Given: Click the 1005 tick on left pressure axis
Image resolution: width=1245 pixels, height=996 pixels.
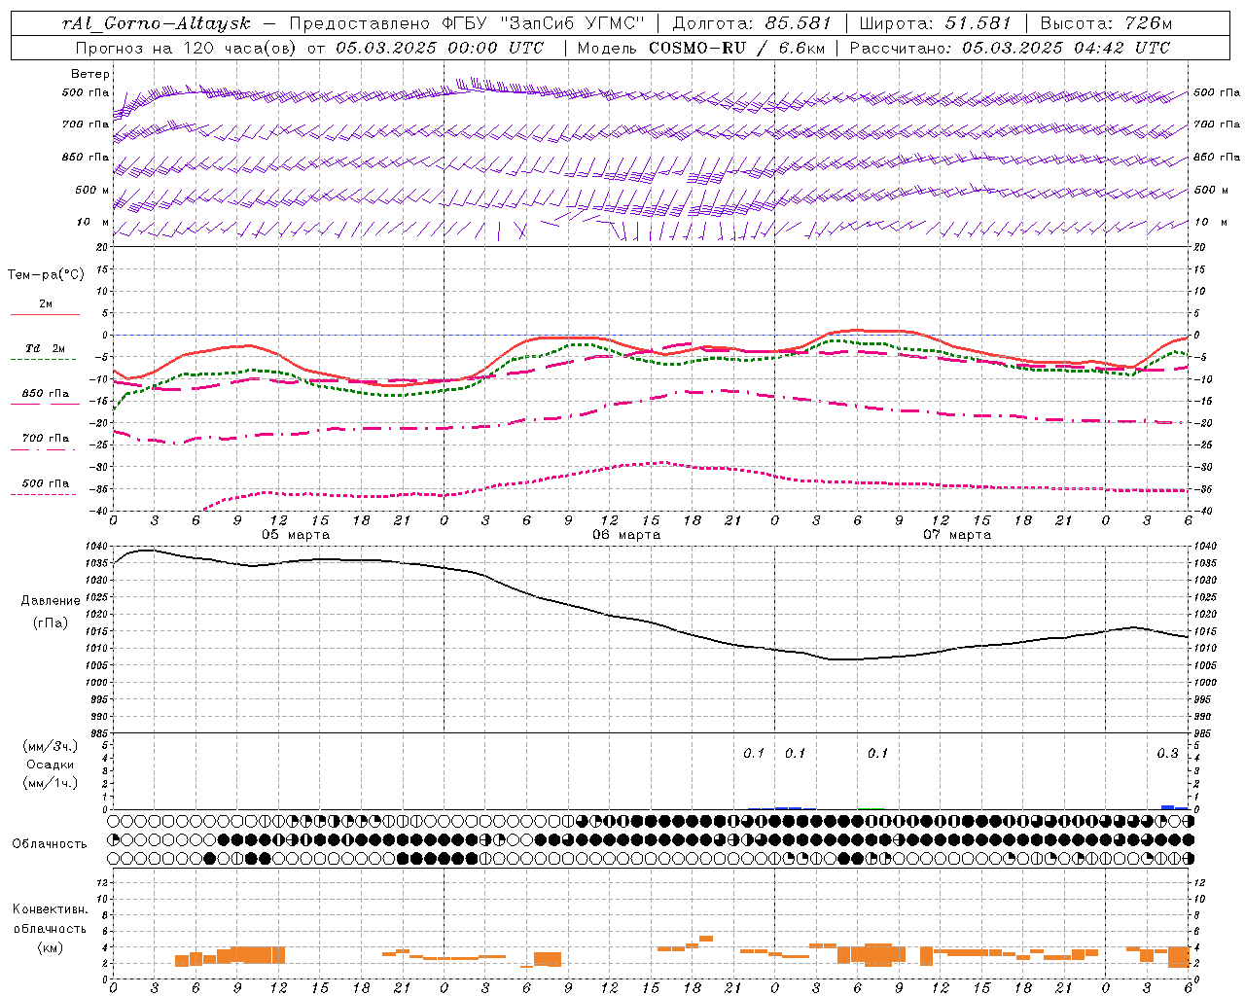Looking at the screenshot, I should [x=94, y=665].
